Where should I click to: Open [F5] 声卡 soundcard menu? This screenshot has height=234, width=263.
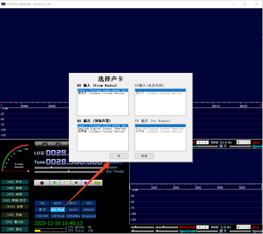coord(15,182)
